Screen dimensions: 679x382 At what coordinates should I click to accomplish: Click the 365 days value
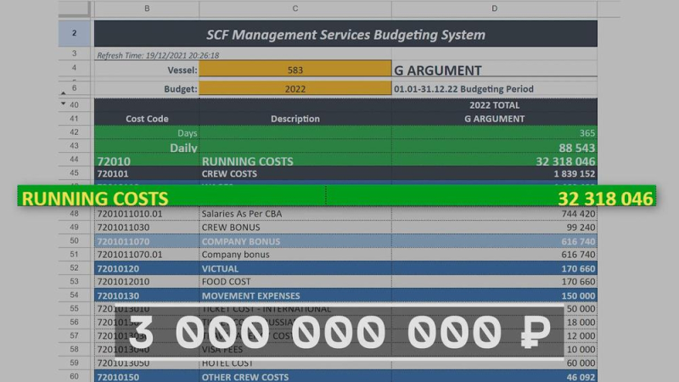tap(587, 133)
